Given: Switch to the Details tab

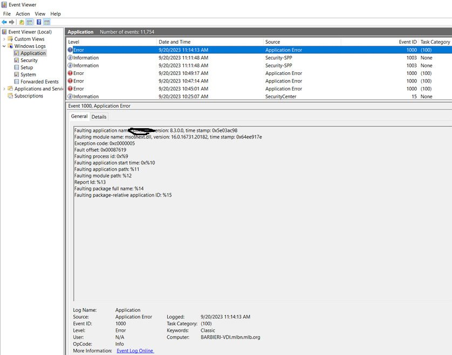Looking at the screenshot, I should [99, 117].
